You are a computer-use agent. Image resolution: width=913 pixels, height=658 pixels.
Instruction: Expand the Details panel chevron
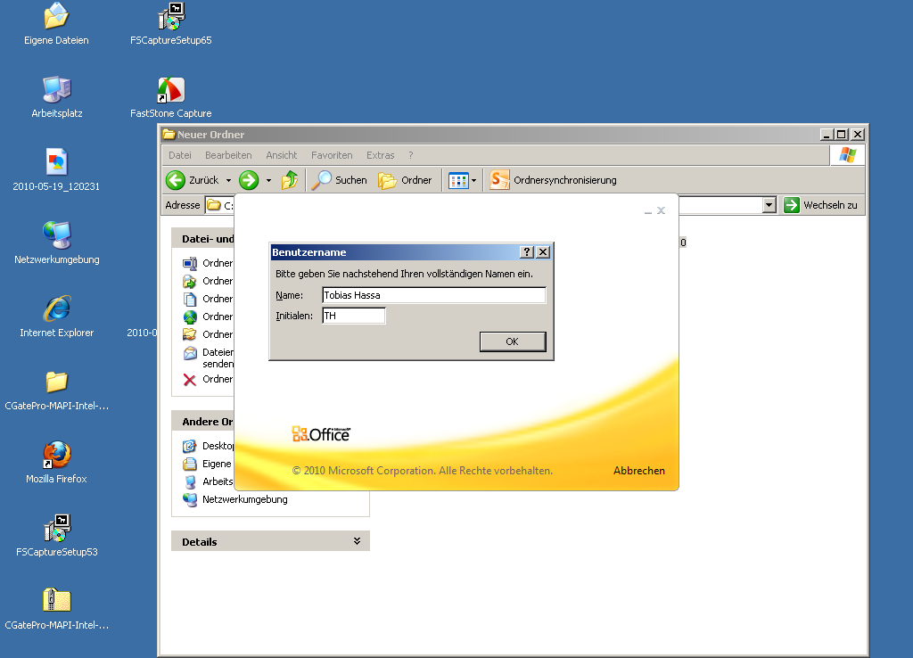click(357, 541)
